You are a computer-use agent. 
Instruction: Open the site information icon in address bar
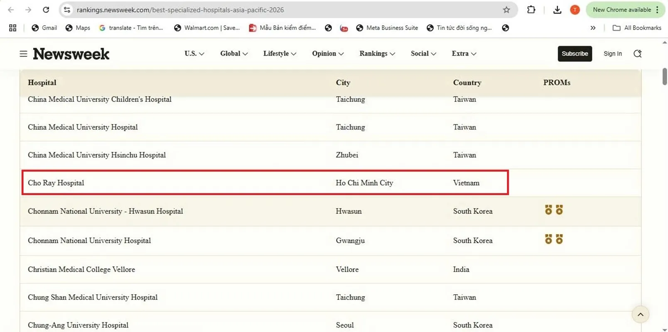point(67,10)
